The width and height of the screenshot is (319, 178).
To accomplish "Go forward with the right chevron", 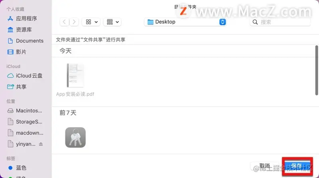I will (74, 22).
